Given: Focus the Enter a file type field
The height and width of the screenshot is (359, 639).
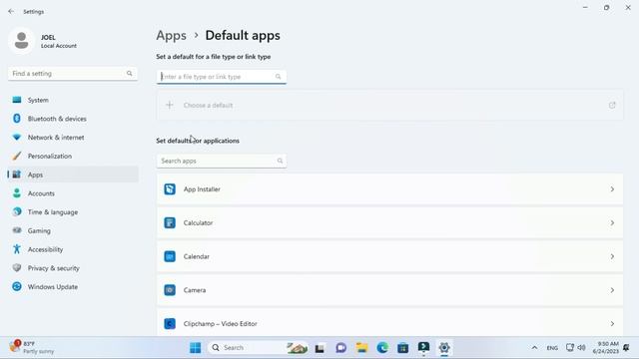Looking at the screenshot, I should pos(222,77).
